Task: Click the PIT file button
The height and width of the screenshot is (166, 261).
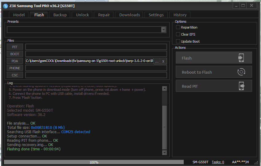Action: tap(15, 47)
